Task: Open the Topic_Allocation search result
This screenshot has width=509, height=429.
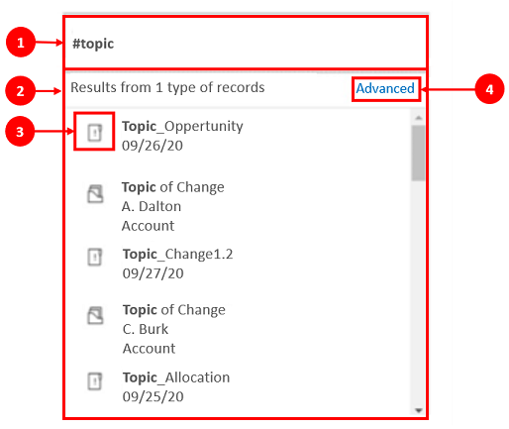Action: coord(176,377)
